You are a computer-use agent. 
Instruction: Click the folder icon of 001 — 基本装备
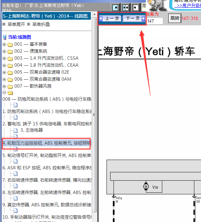[x=10, y=45]
